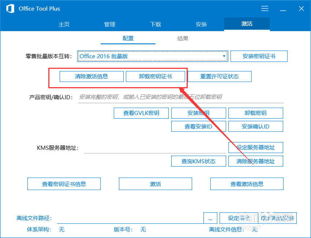Screen dimensions: 311x238
Task: Click the 查看密钥证书信息 button
Action: point(64,184)
